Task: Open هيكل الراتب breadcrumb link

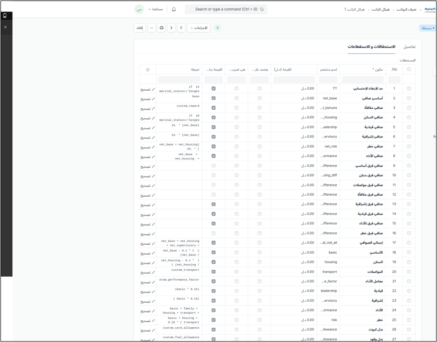Action: point(381,9)
